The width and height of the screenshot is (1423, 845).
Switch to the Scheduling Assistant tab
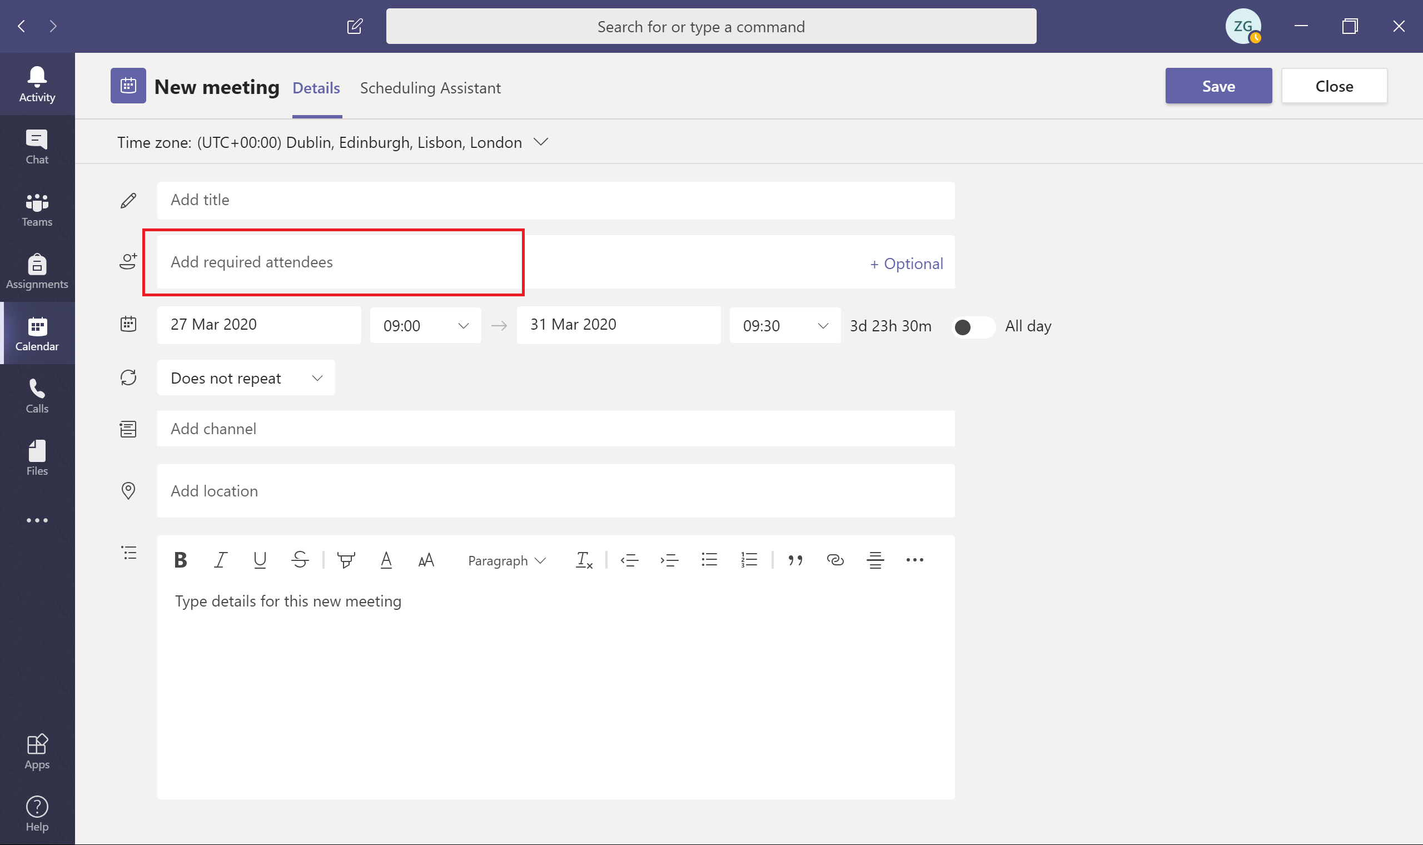(x=430, y=88)
